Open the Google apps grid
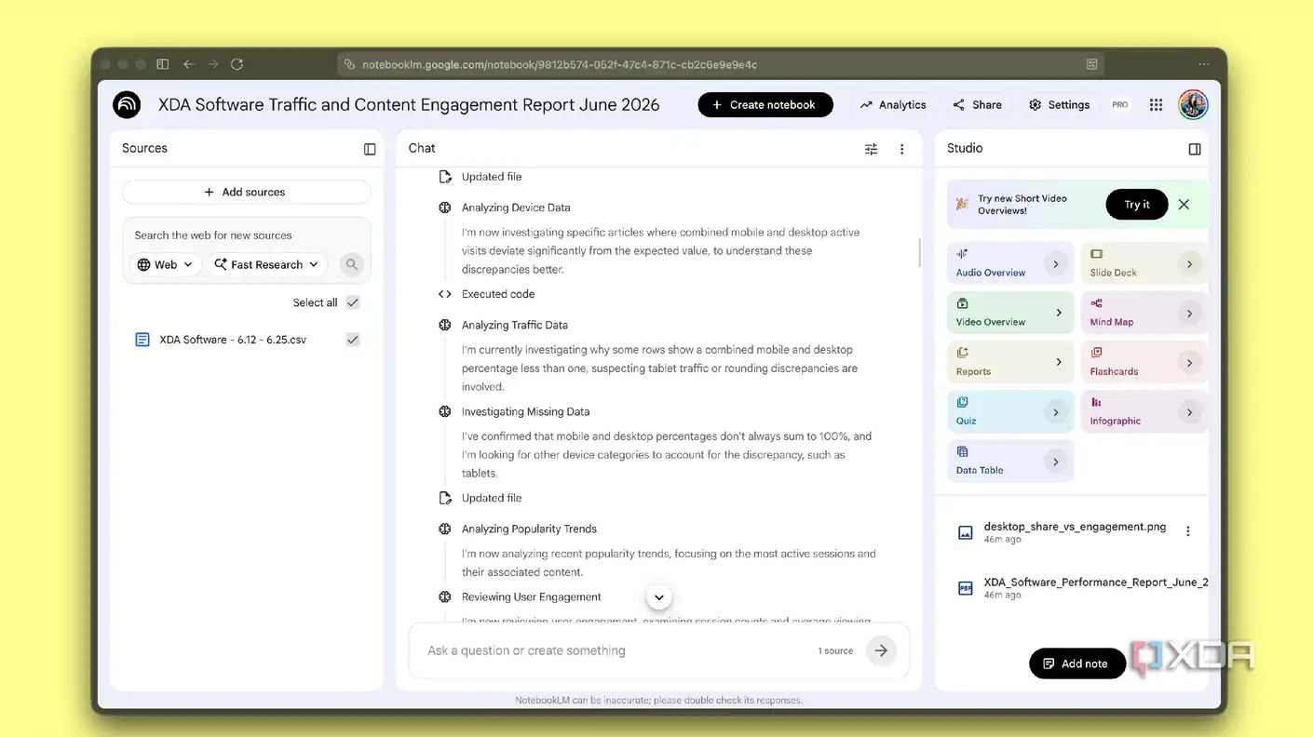 (1156, 105)
